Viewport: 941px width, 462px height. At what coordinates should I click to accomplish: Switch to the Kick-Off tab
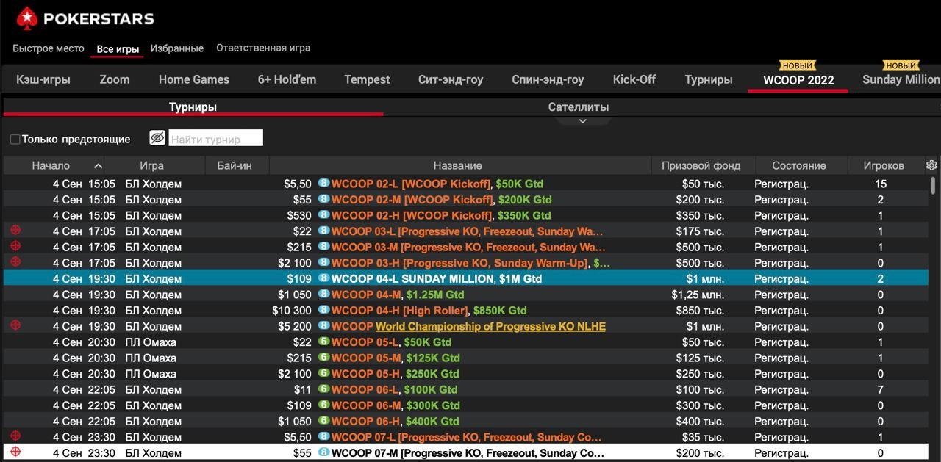pyautogui.click(x=634, y=79)
